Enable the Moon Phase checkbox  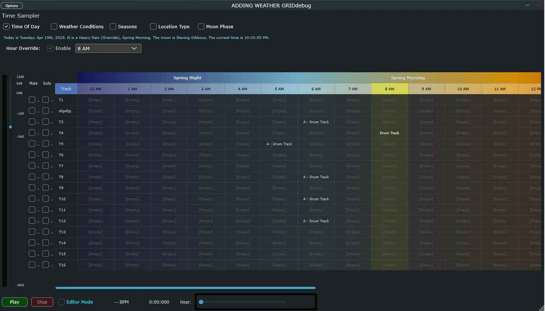point(201,26)
